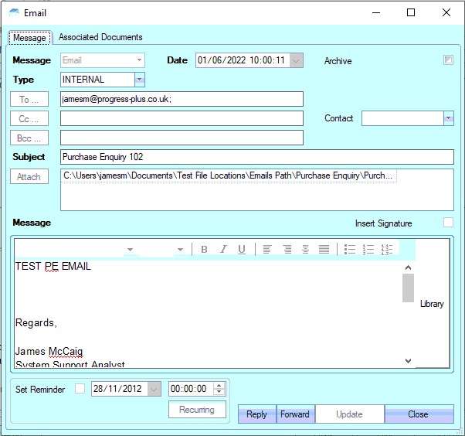Click in the Subject field
This screenshot has height=436, width=465.
pos(256,157)
